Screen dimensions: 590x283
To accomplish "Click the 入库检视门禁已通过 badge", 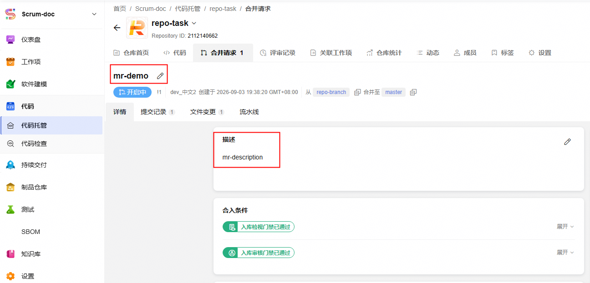I will point(259,227).
